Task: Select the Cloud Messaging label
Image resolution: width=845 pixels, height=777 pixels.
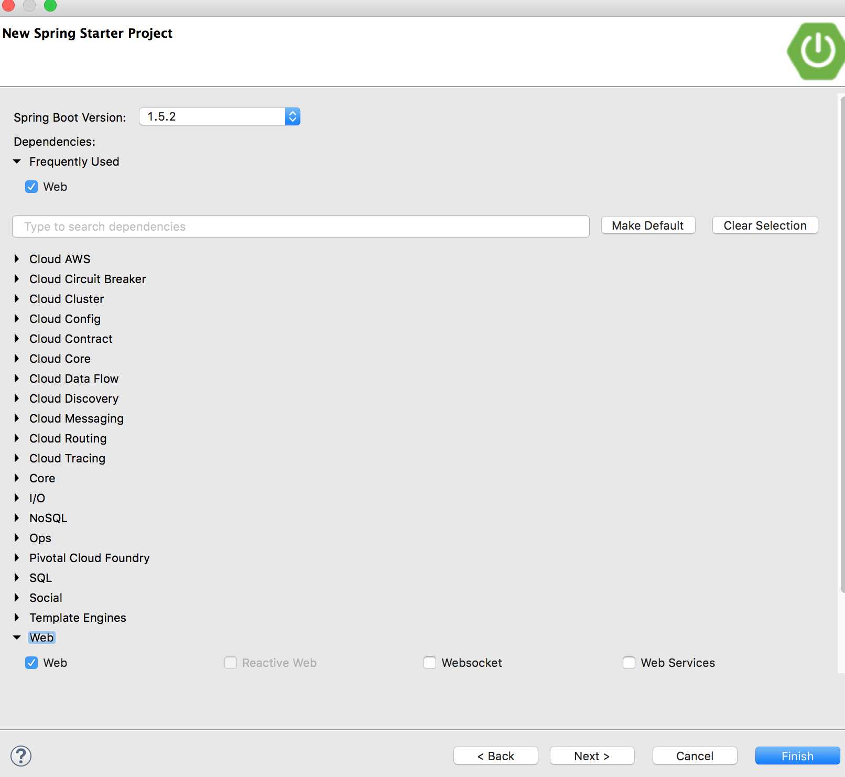Action: point(77,418)
